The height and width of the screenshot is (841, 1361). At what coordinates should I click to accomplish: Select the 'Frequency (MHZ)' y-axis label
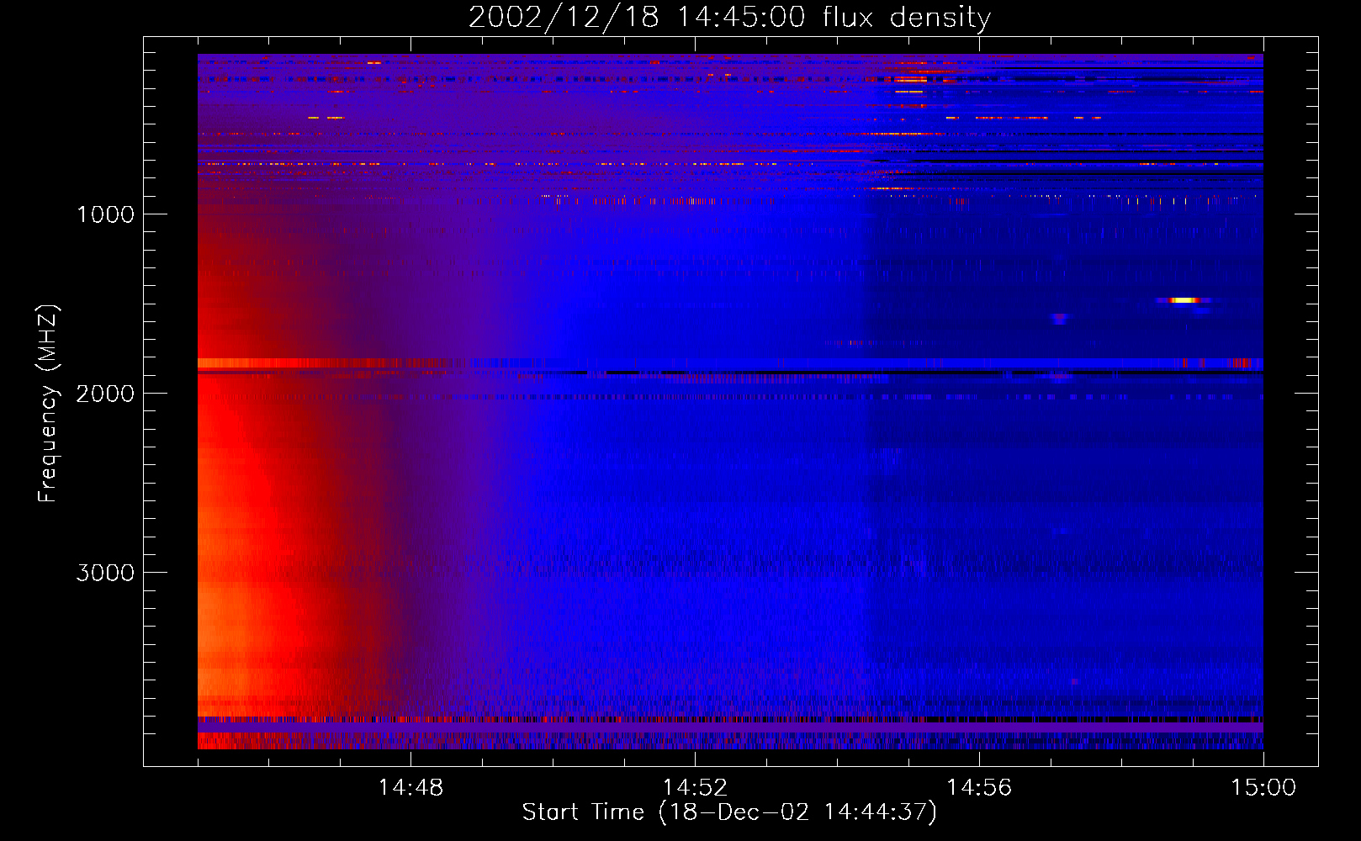click(x=48, y=404)
